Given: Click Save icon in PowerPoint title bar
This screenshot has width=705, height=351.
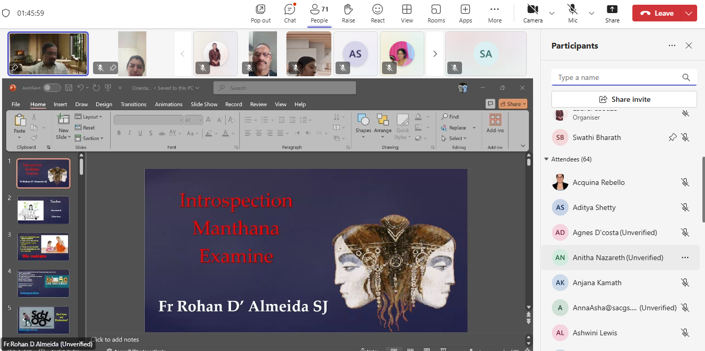Looking at the screenshot, I should pos(68,88).
